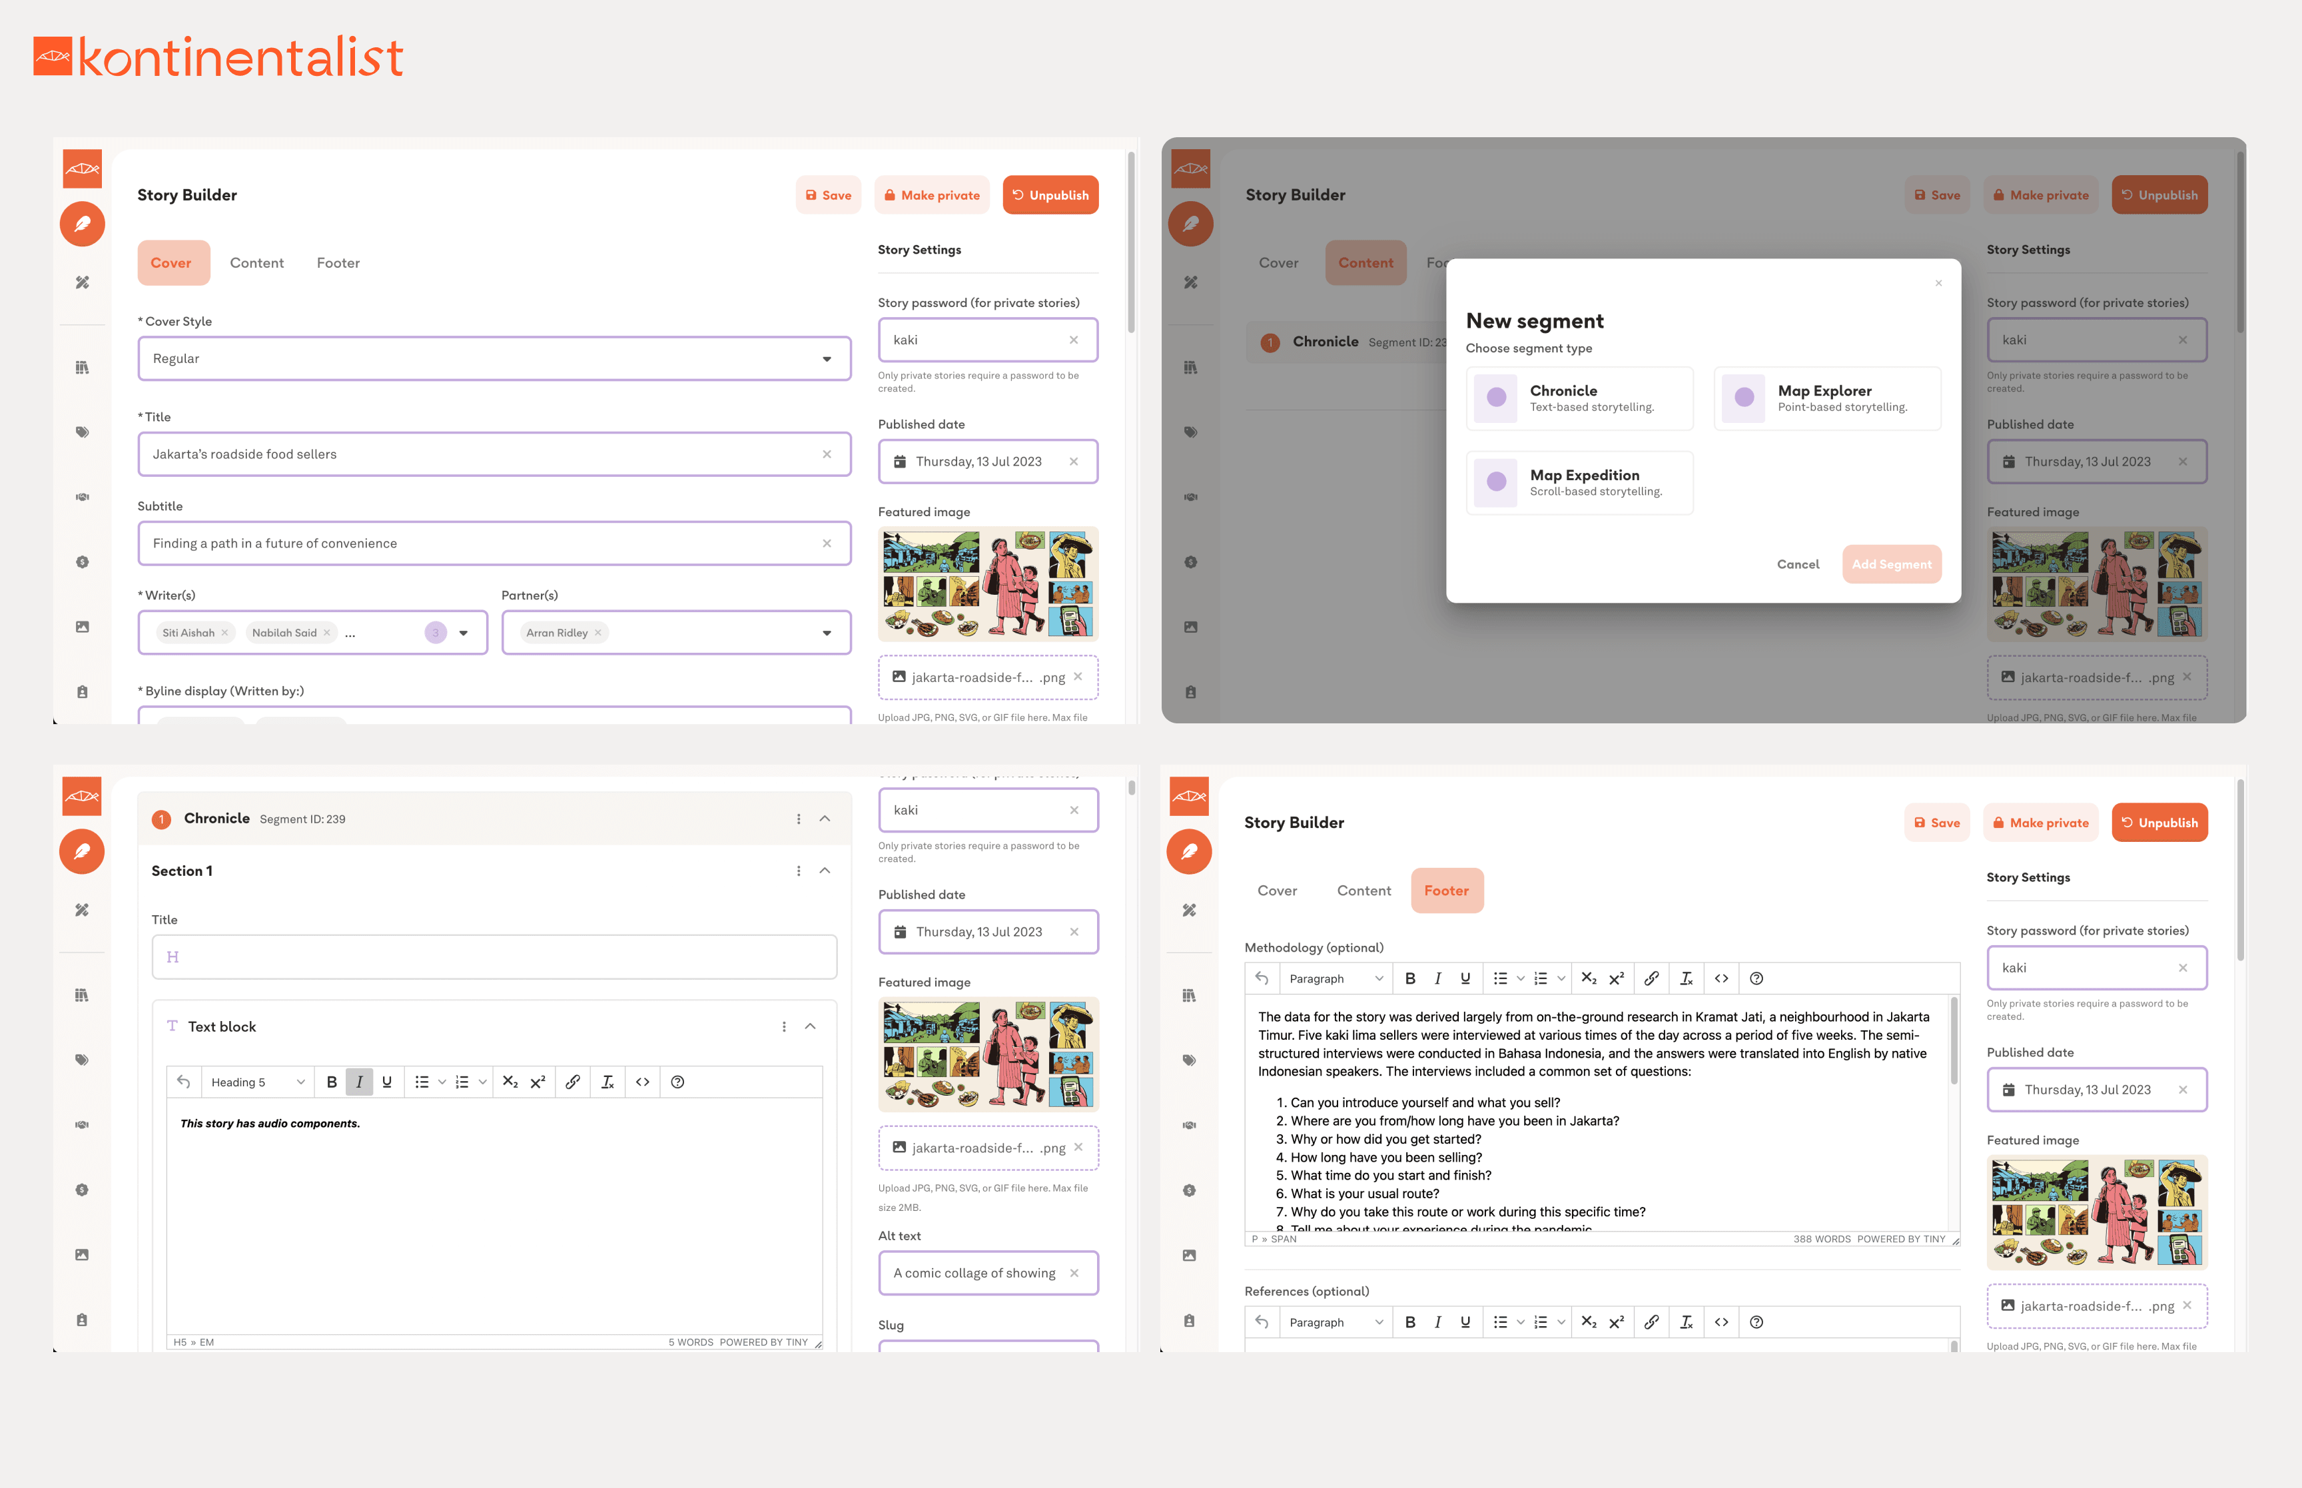Click the Cover panel vertical scrollbar
Image resolution: width=2302 pixels, height=1488 pixels.
pyautogui.click(x=1130, y=242)
